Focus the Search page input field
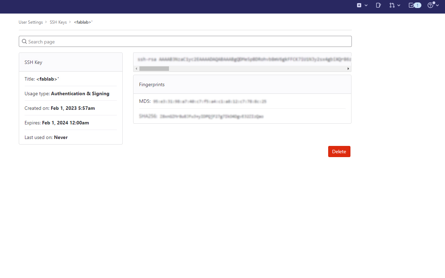Screen dimensions: 445x278 tap(185, 41)
